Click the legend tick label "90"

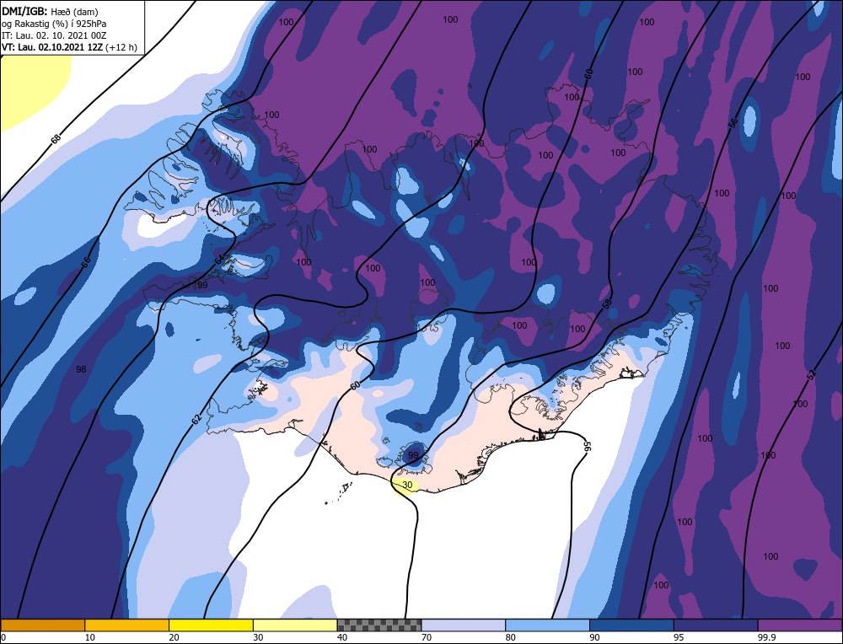594,637
